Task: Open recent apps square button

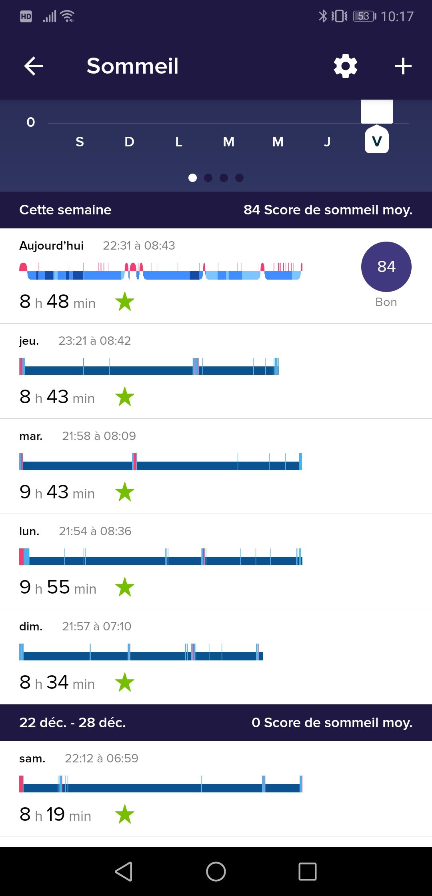Action: tap(307, 871)
